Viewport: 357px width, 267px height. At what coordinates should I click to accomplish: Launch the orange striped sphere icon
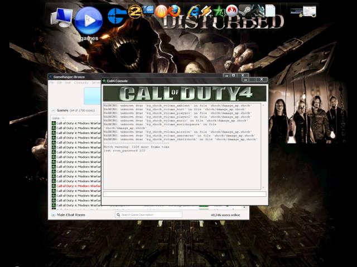(x=161, y=11)
